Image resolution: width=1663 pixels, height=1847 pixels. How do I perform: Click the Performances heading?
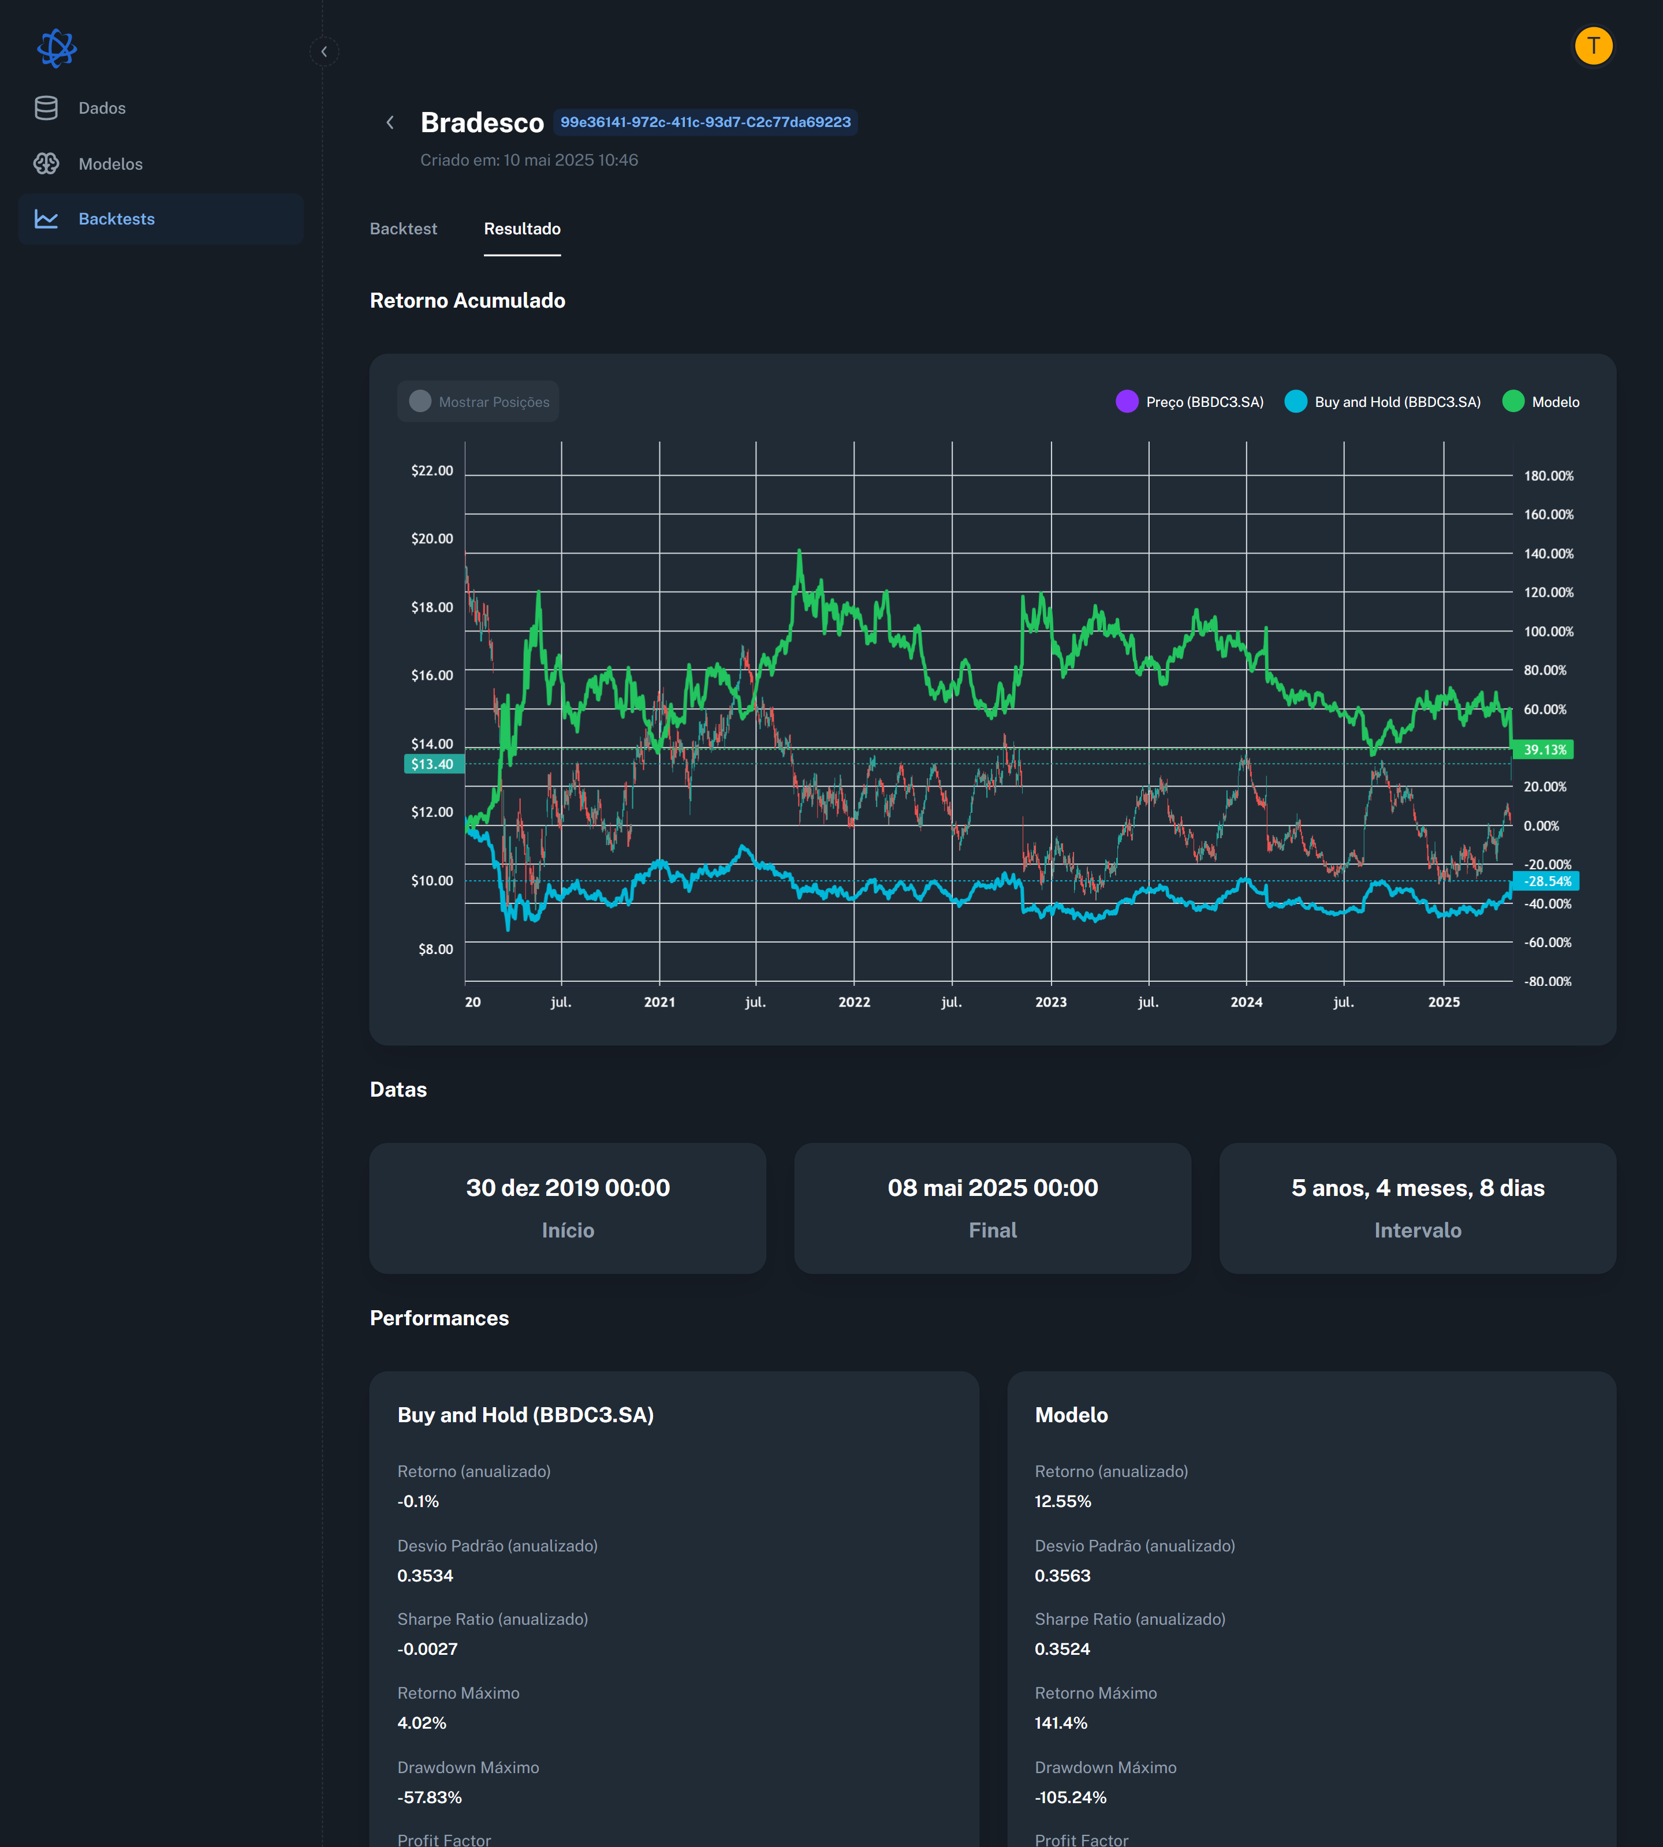point(439,1318)
